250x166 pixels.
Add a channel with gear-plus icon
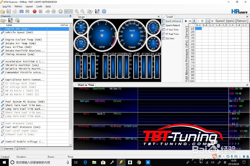coord(17,20)
